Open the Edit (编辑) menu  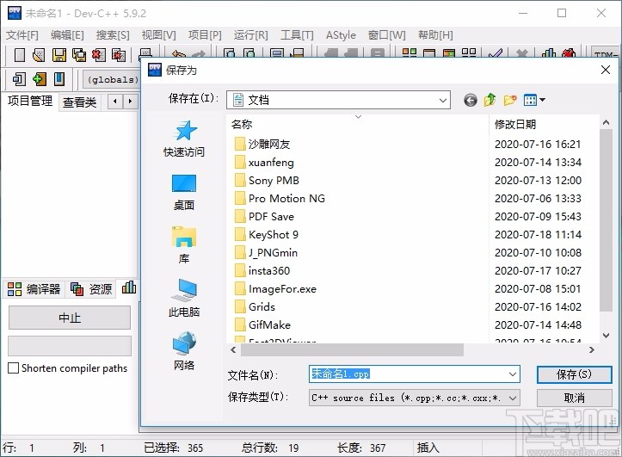[x=67, y=35]
